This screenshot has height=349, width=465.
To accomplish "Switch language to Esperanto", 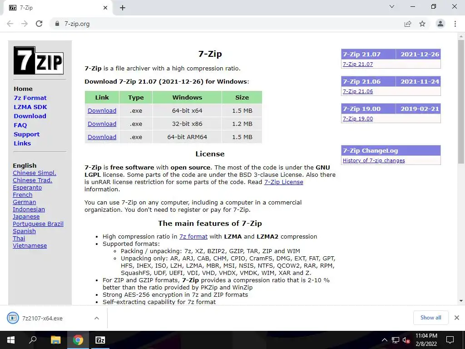I will [x=27, y=188].
